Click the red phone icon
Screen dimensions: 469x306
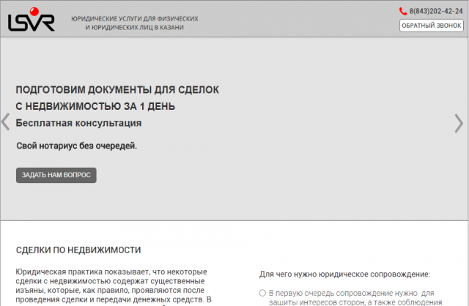click(x=403, y=12)
